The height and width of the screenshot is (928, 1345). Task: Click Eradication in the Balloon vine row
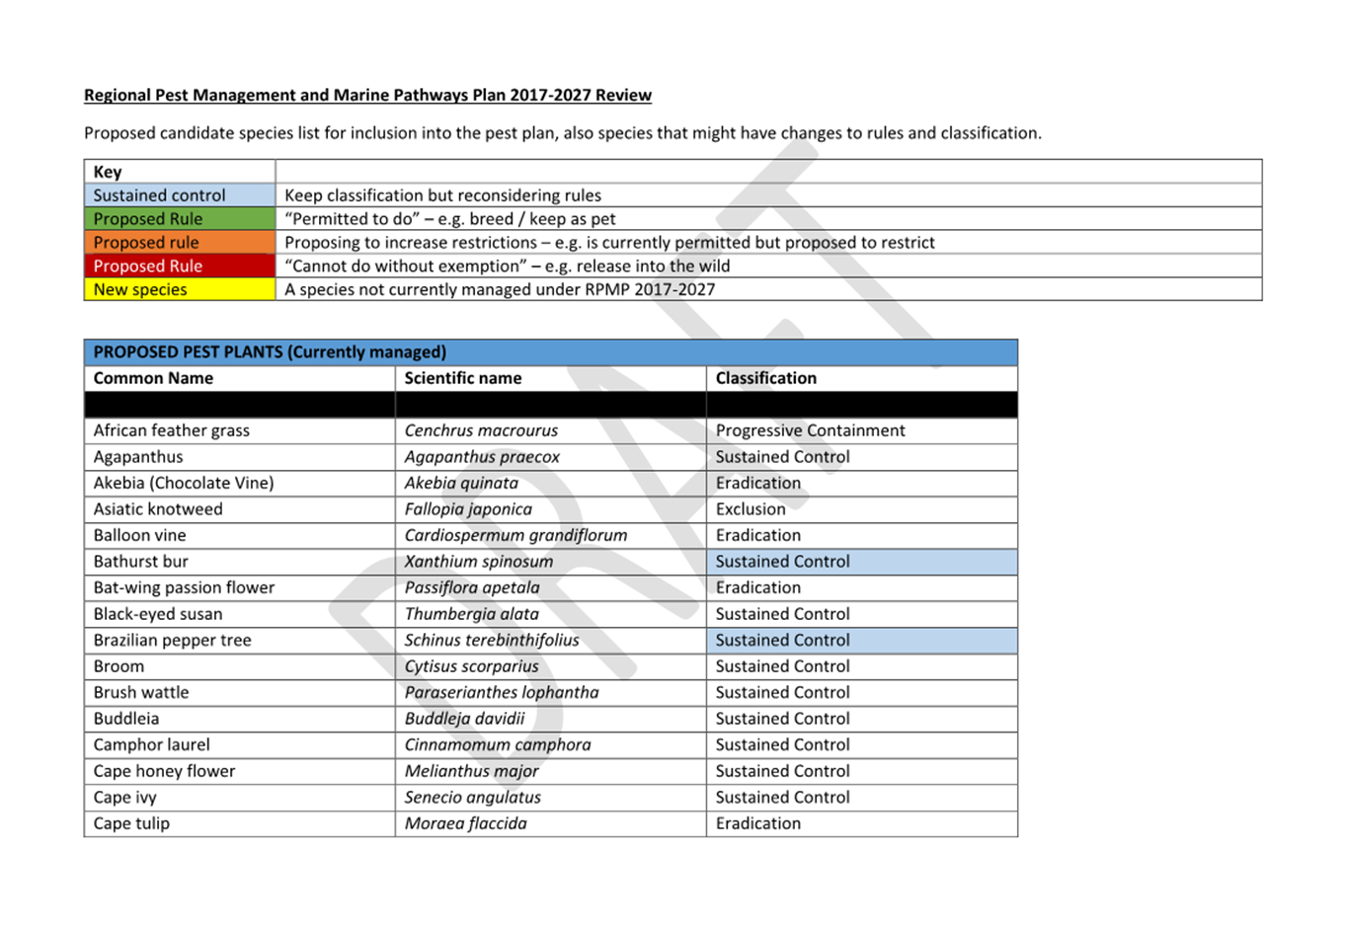pyautogui.click(x=862, y=535)
